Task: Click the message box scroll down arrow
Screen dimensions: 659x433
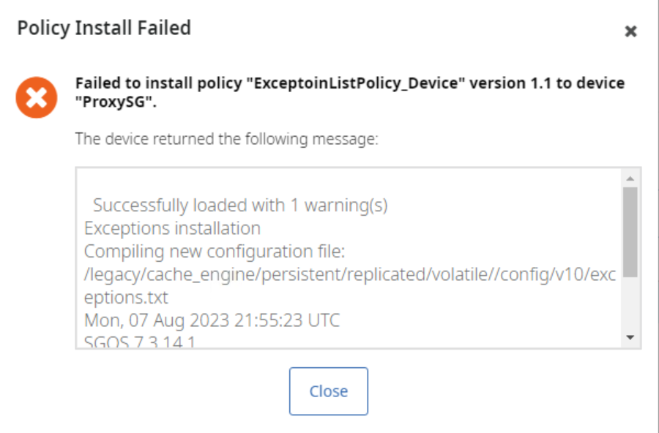Action: (630, 337)
